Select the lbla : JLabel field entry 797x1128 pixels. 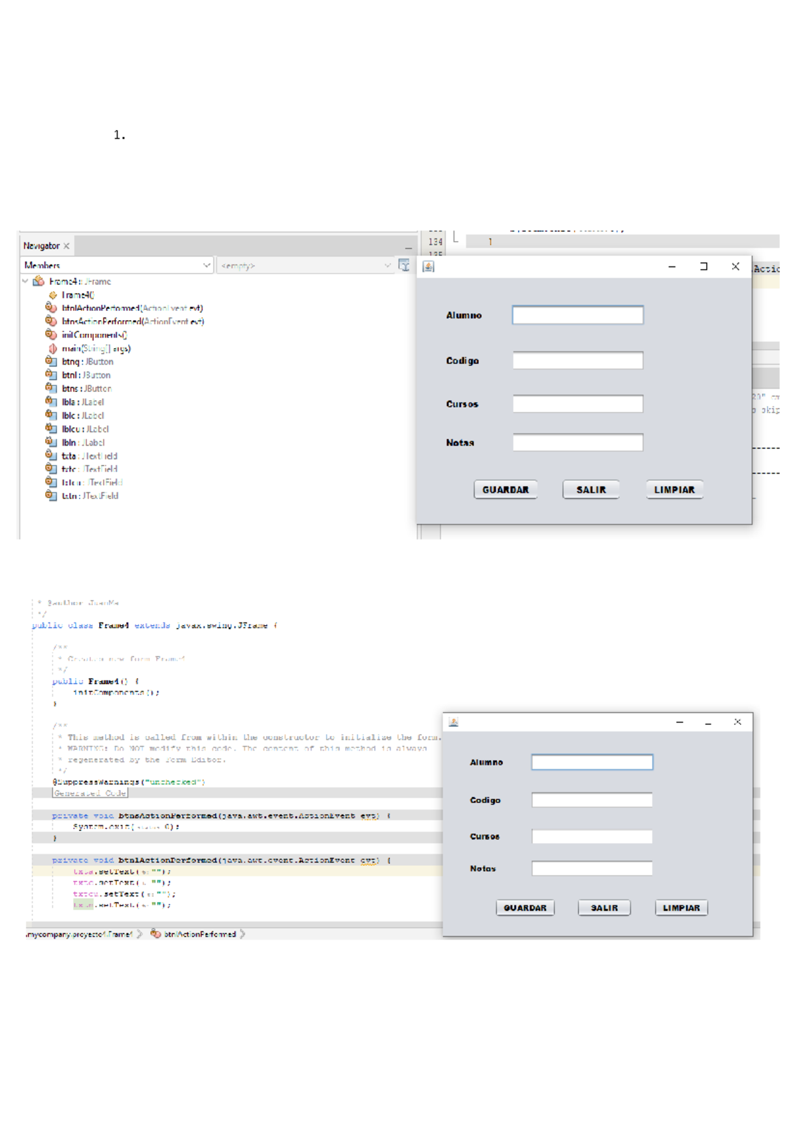point(82,402)
